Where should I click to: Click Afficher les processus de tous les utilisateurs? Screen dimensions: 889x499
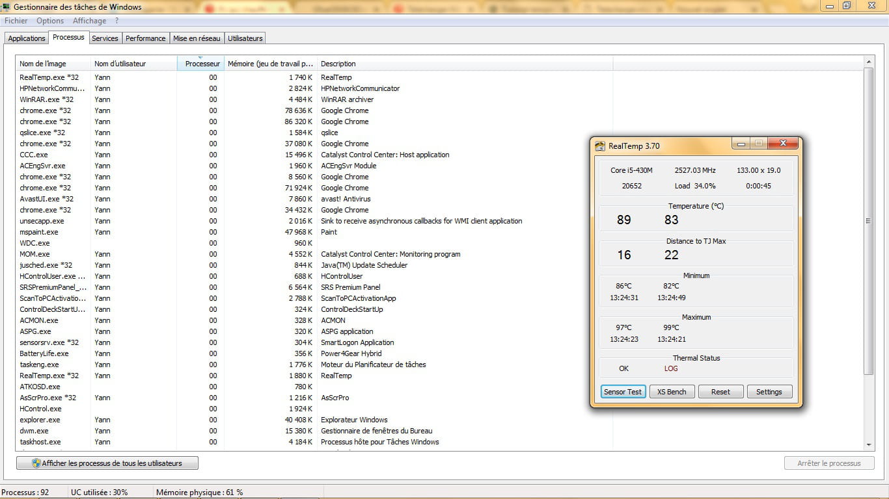click(107, 463)
